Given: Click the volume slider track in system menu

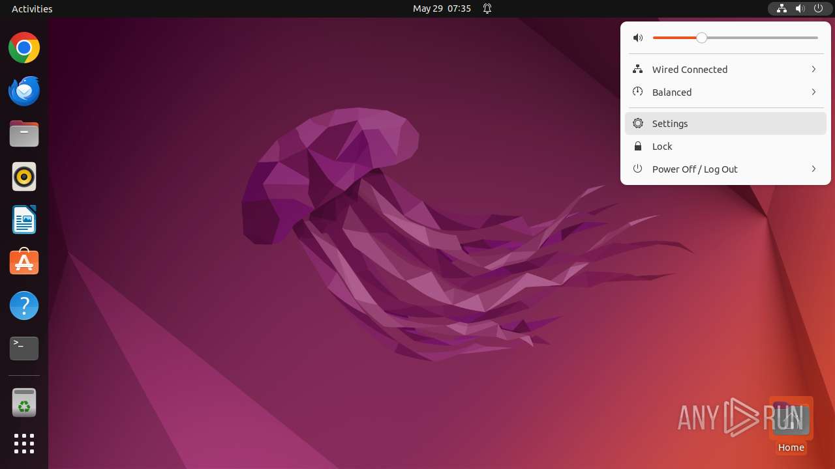Looking at the screenshot, I should (x=735, y=38).
